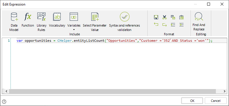This screenshot has height=106, width=229.
Task: Cut selected text with scissors icon
Action: tap(165, 17)
